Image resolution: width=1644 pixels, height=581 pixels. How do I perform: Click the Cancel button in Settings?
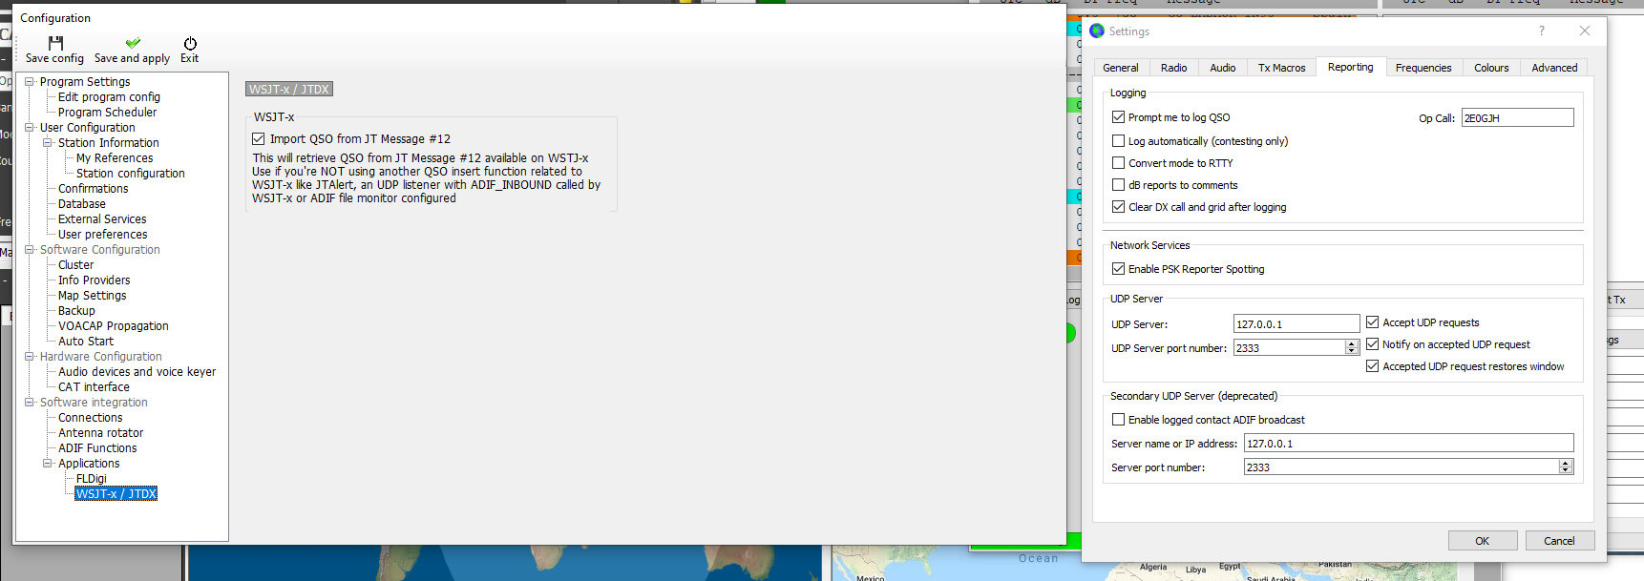[x=1559, y=541]
